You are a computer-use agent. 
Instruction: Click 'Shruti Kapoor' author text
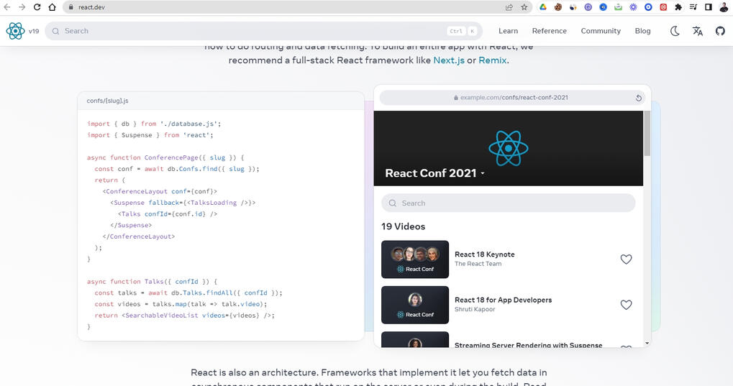tap(475, 309)
